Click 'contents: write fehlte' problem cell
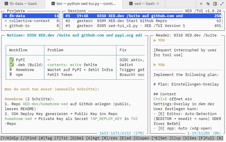Viewport: 226px width, 142px height. (x=72, y=65)
